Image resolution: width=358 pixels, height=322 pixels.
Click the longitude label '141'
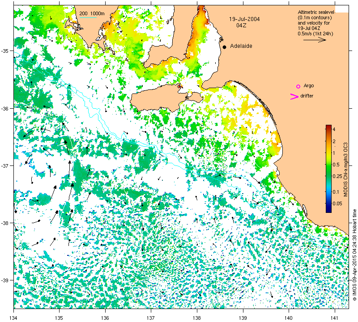coord(335,318)
